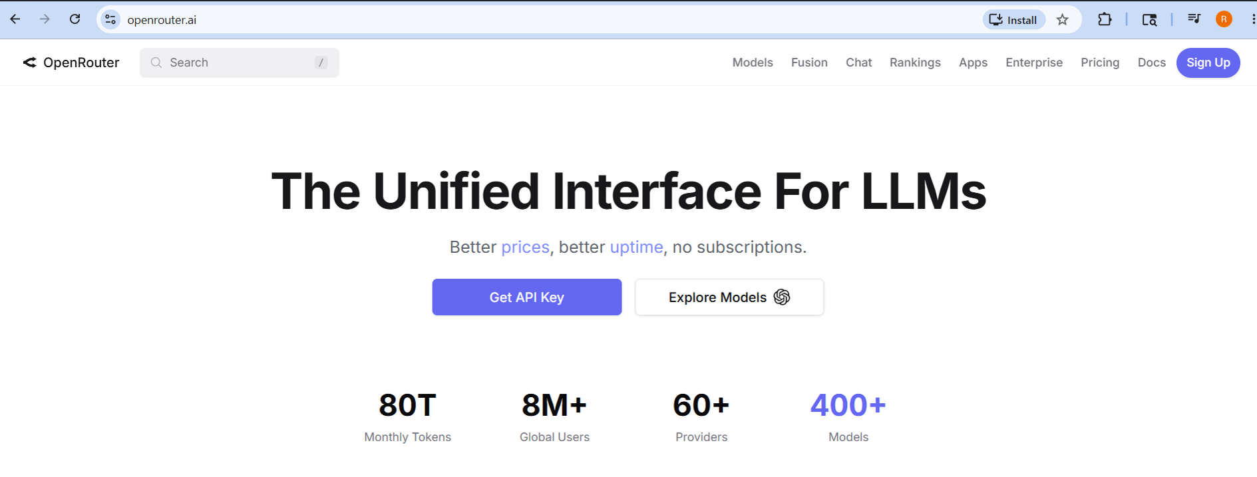Open the 400+ Models link
The width and height of the screenshot is (1257, 477).
click(848, 417)
